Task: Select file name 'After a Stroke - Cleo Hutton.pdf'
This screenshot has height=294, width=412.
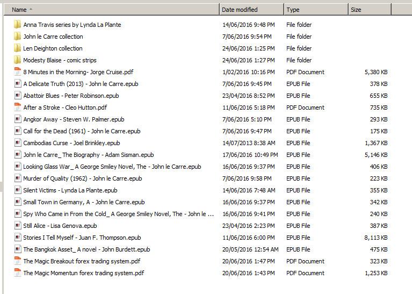Action: tap(65, 107)
